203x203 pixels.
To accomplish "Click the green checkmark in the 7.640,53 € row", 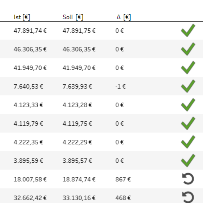I will tap(188, 86).
